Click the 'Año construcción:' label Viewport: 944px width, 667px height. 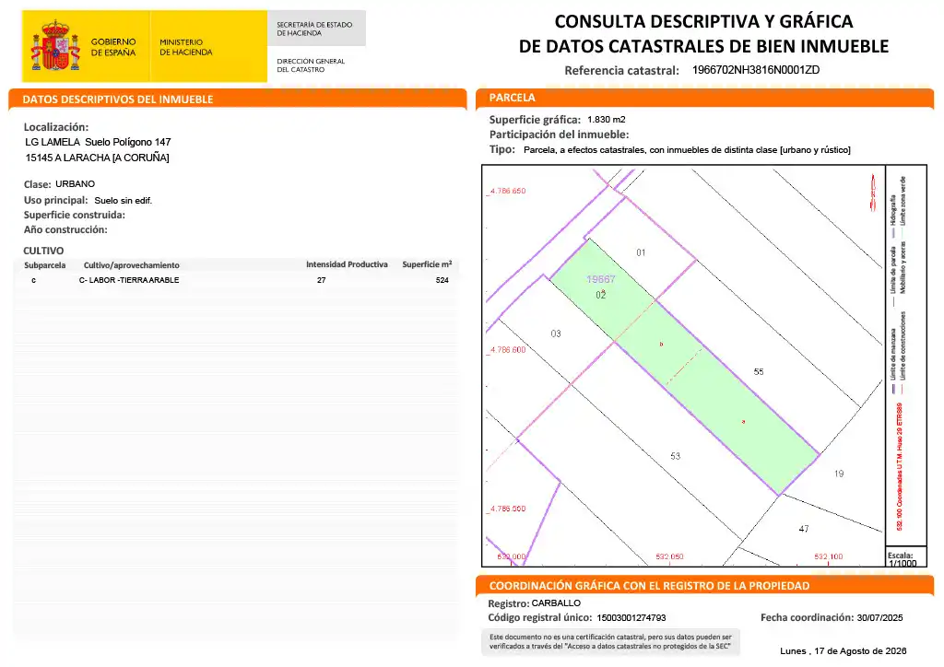[x=65, y=229]
